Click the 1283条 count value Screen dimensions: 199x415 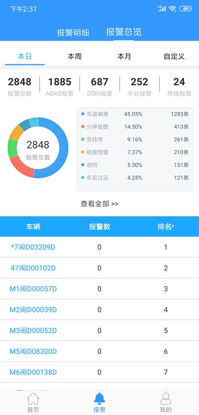[180, 114]
